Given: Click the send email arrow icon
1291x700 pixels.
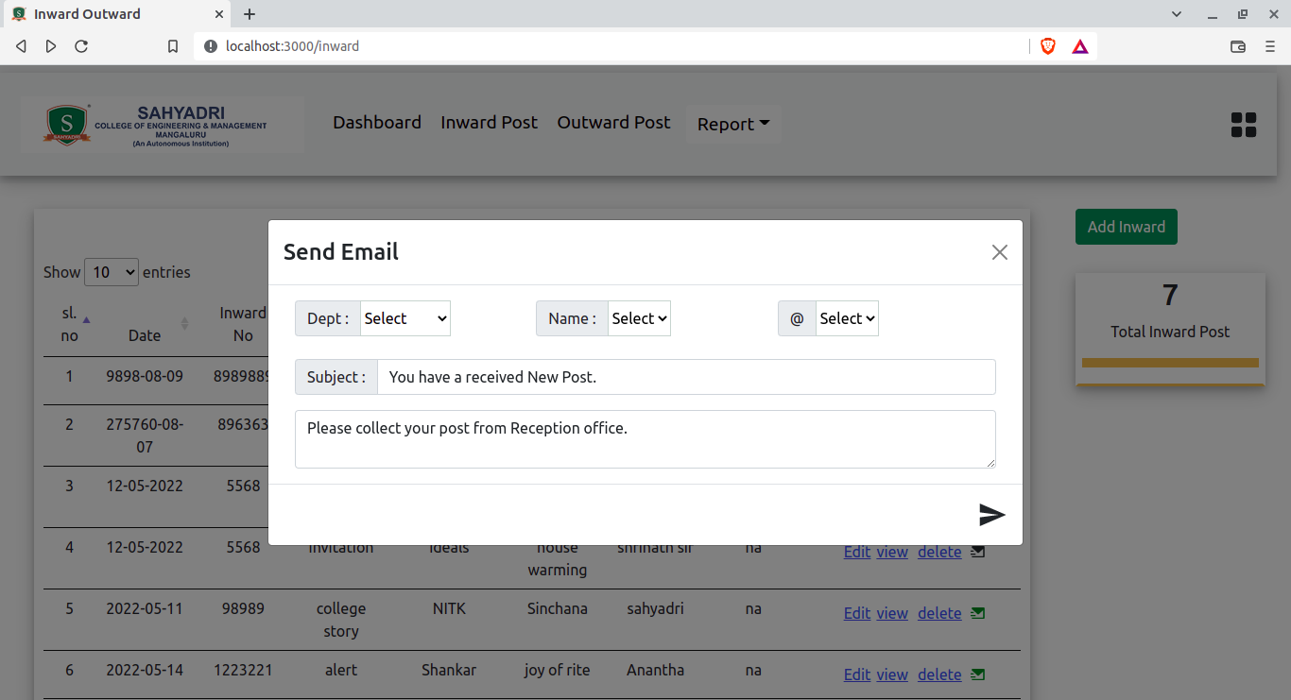Looking at the screenshot, I should pyautogui.click(x=992, y=515).
